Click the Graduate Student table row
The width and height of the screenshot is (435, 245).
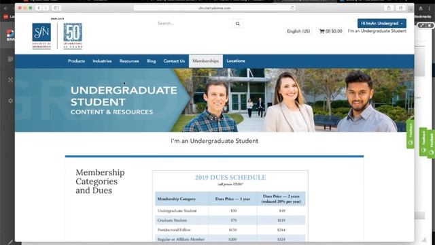click(x=230, y=220)
